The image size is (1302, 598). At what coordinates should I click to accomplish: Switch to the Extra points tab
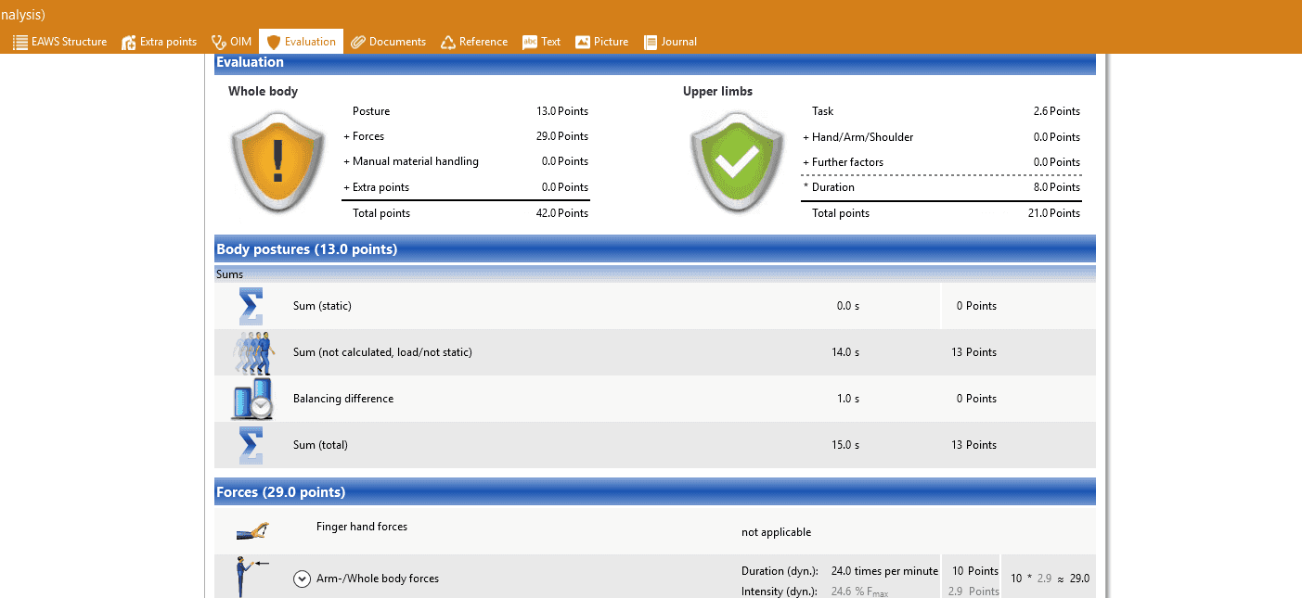point(159,42)
